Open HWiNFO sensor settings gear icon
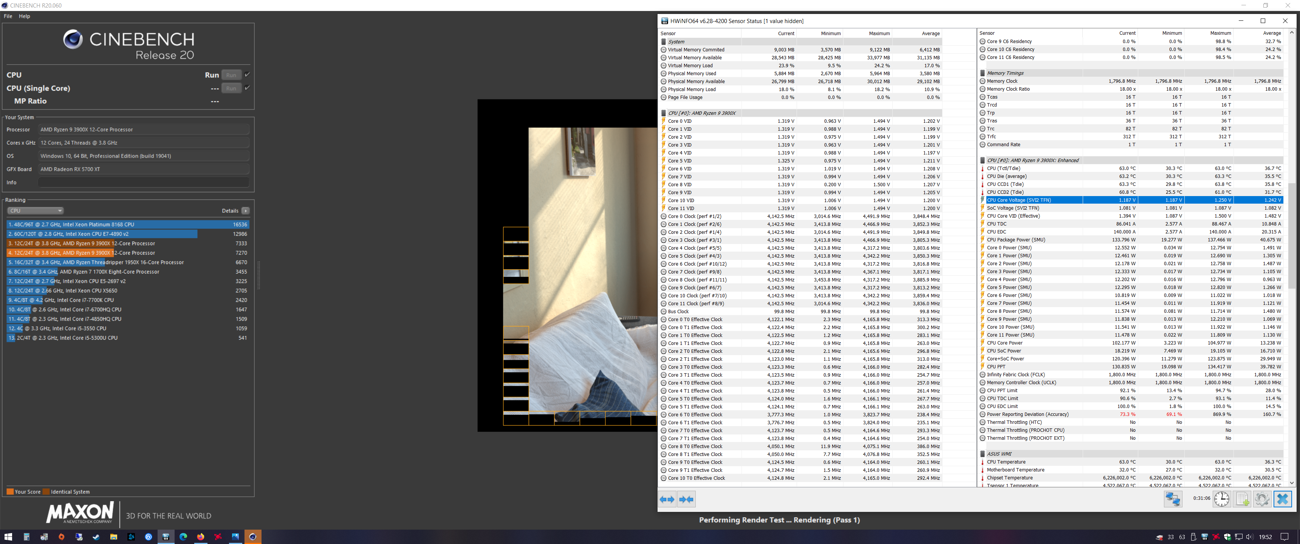 click(x=1262, y=499)
